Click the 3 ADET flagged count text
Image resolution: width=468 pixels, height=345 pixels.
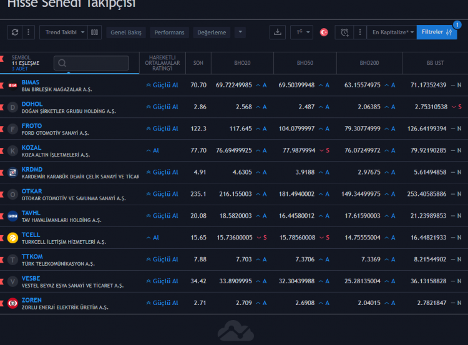point(20,69)
